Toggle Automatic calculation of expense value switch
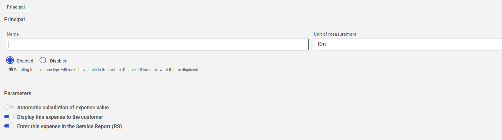The image size is (502, 140). click(x=9, y=107)
